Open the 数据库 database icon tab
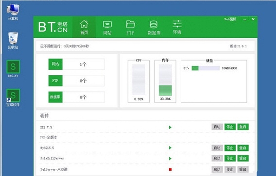The width and height of the screenshot is (276, 176). click(154, 28)
